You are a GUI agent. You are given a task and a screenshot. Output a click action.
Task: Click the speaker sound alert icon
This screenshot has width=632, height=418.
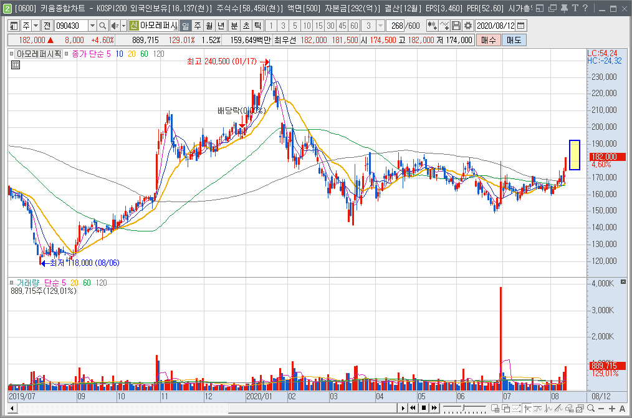[x=115, y=26]
